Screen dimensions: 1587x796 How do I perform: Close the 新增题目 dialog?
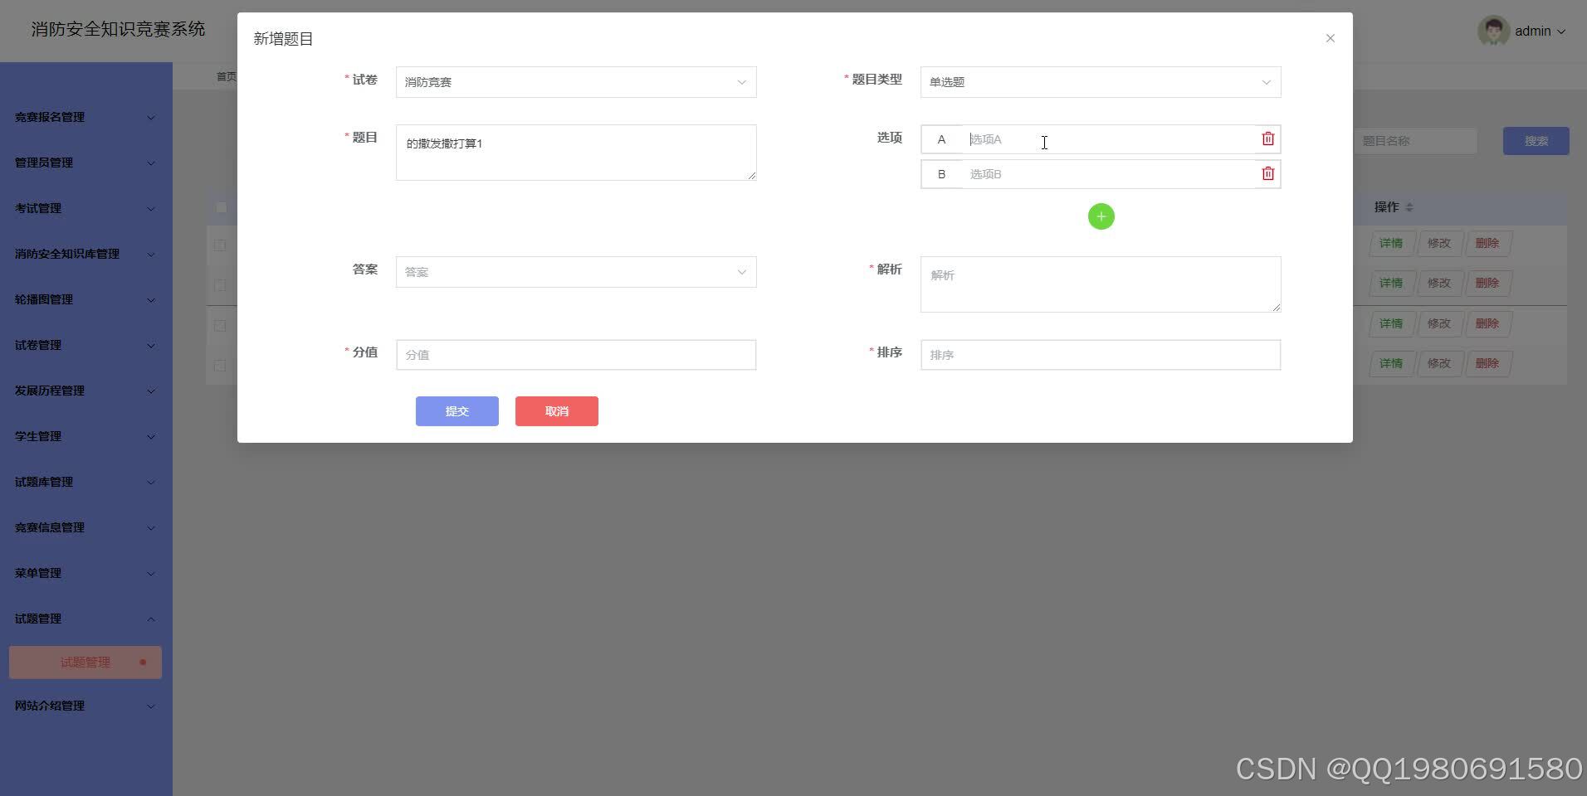pyautogui.click(x=1331, y=38)
